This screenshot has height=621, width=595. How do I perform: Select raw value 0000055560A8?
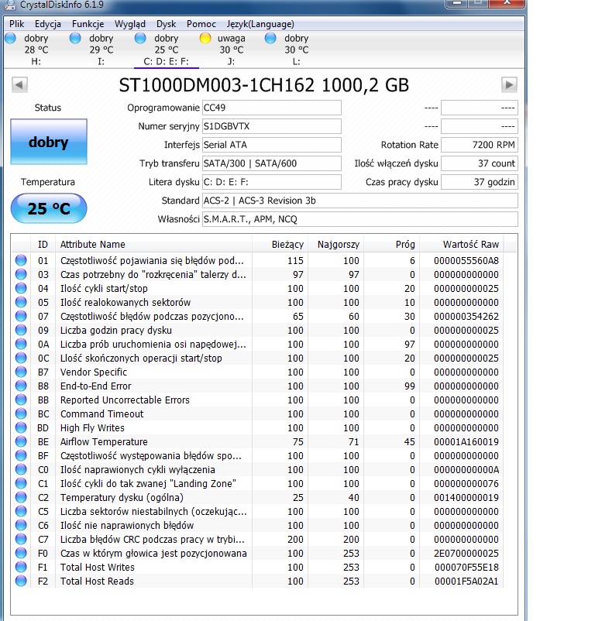[466, 261]
